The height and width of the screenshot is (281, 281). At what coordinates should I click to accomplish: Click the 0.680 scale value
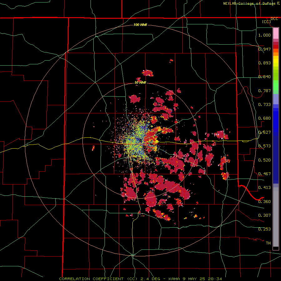[x=264, y=118]
